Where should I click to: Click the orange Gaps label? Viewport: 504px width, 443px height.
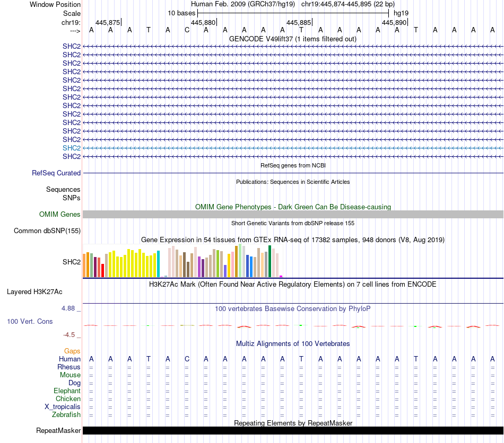[x=72, y=351]
